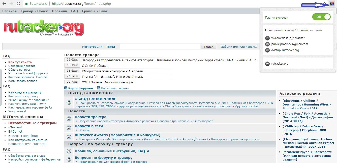Open the Rutracker access extension icon
Screen dimensions: 337x163
tap(332, 4)
